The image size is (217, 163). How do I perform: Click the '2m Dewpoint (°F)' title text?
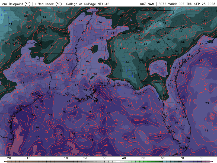click(x=16, y=4)
